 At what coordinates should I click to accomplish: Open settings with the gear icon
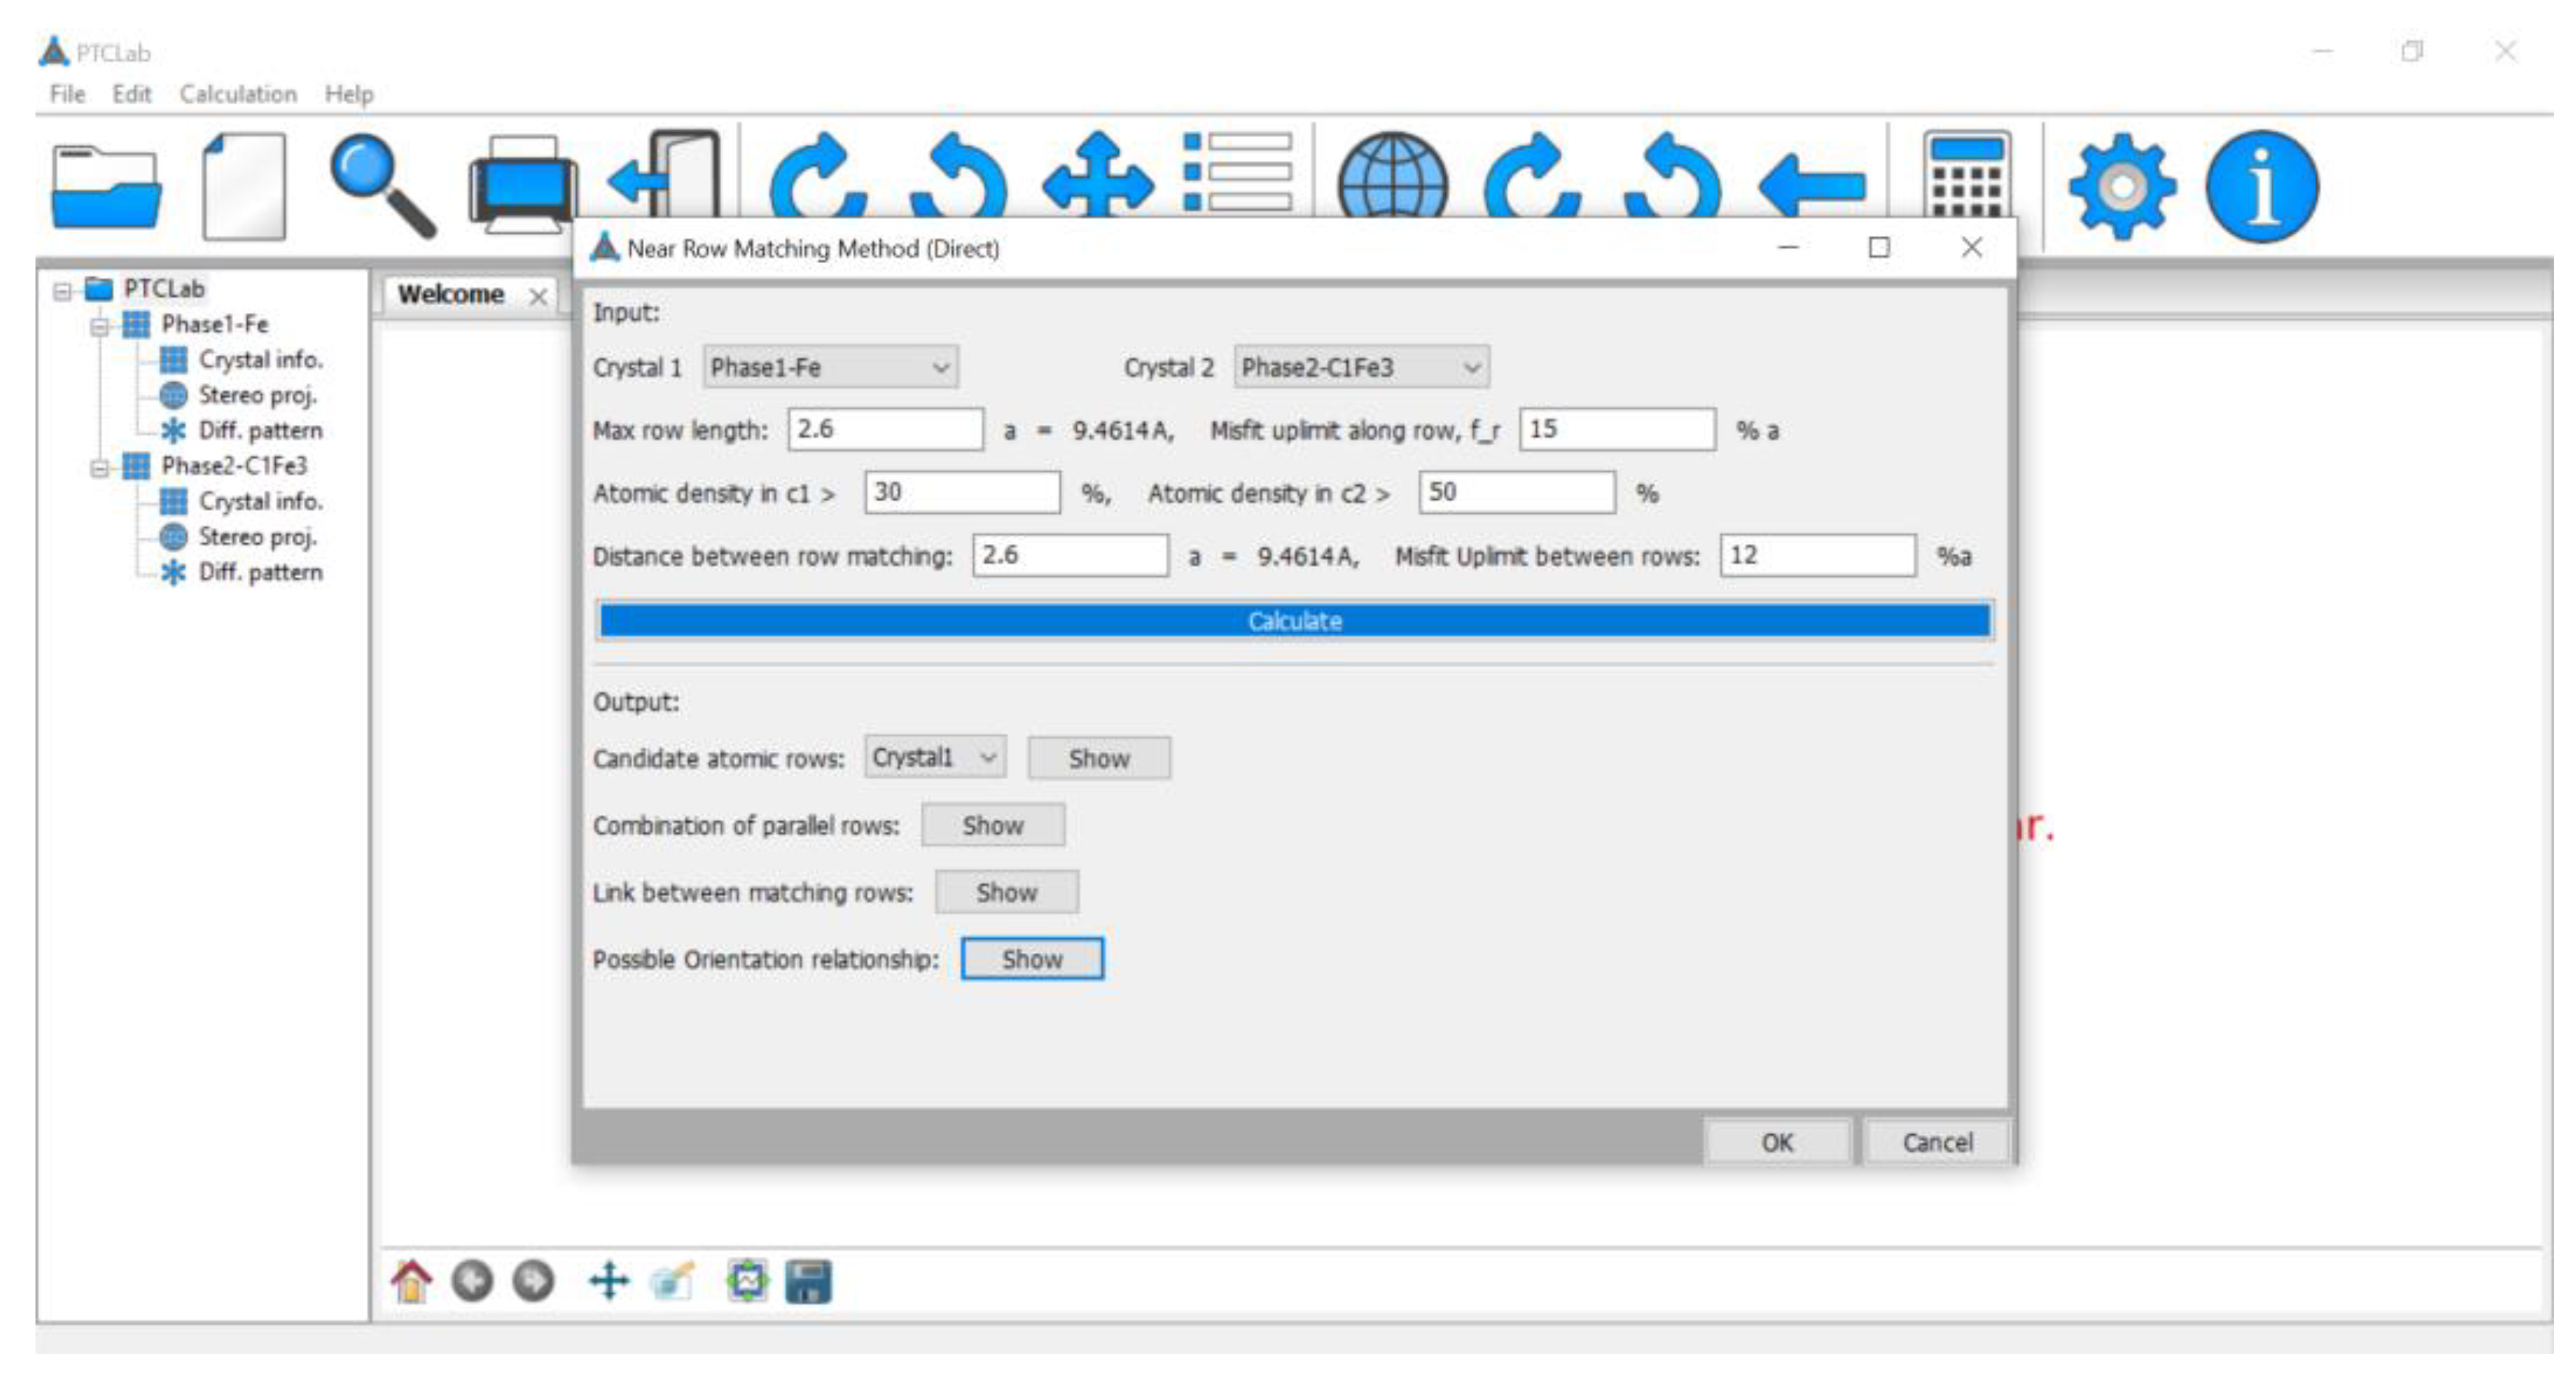(x=2121, y=187)
